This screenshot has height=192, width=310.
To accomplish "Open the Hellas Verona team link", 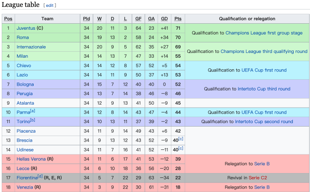I will [x=31, y=159].
